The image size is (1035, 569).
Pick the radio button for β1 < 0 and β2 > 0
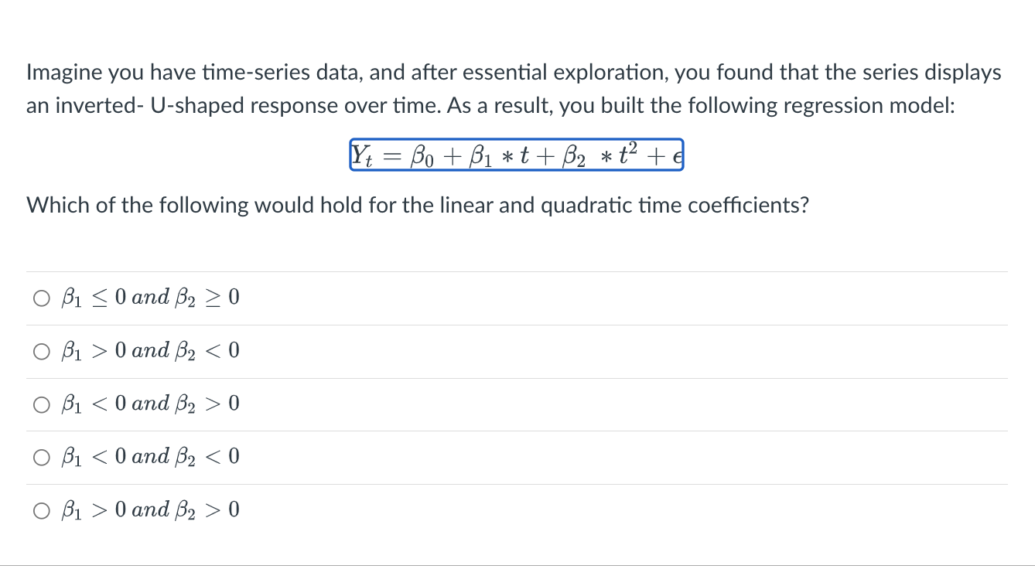click(x=40, y=404)
